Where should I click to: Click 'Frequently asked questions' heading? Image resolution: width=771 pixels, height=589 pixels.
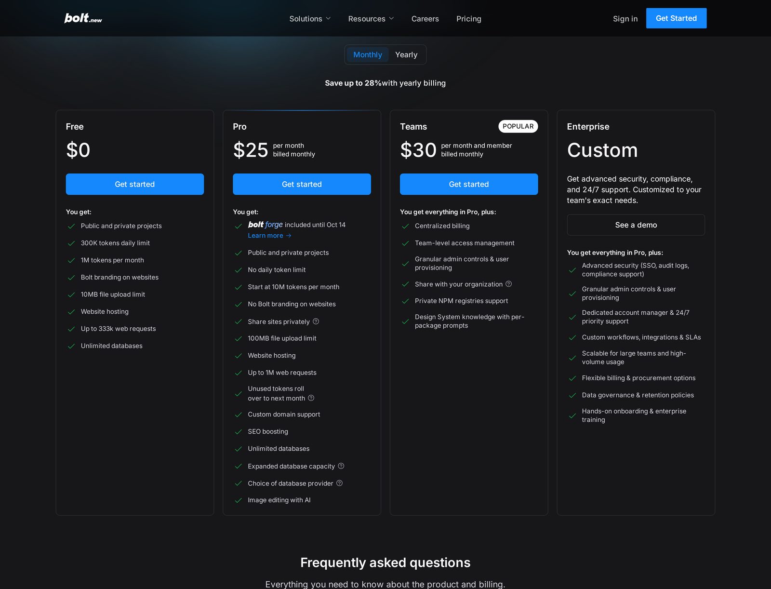[385, 562]
